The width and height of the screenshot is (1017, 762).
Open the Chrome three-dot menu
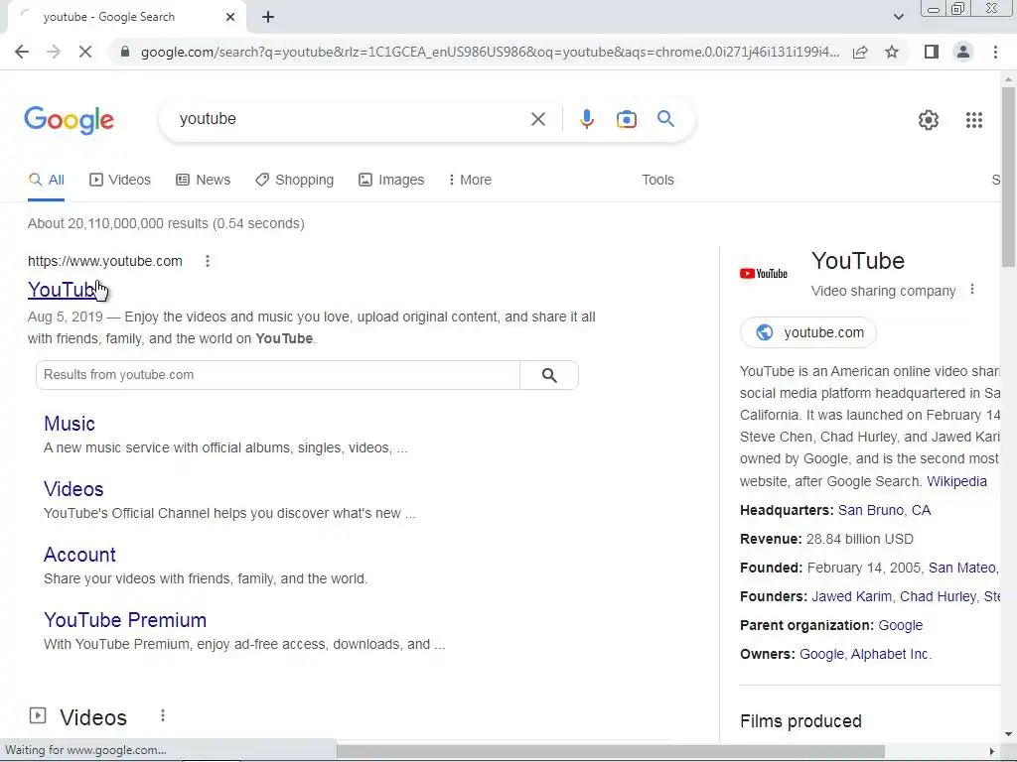coord(995,52)
